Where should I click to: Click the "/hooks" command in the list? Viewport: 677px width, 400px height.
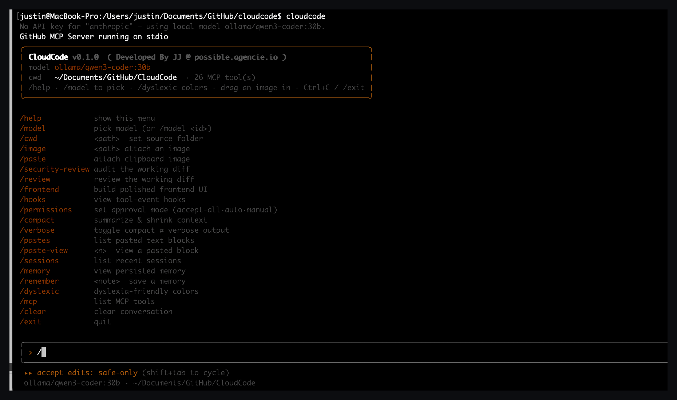point(33,200)
